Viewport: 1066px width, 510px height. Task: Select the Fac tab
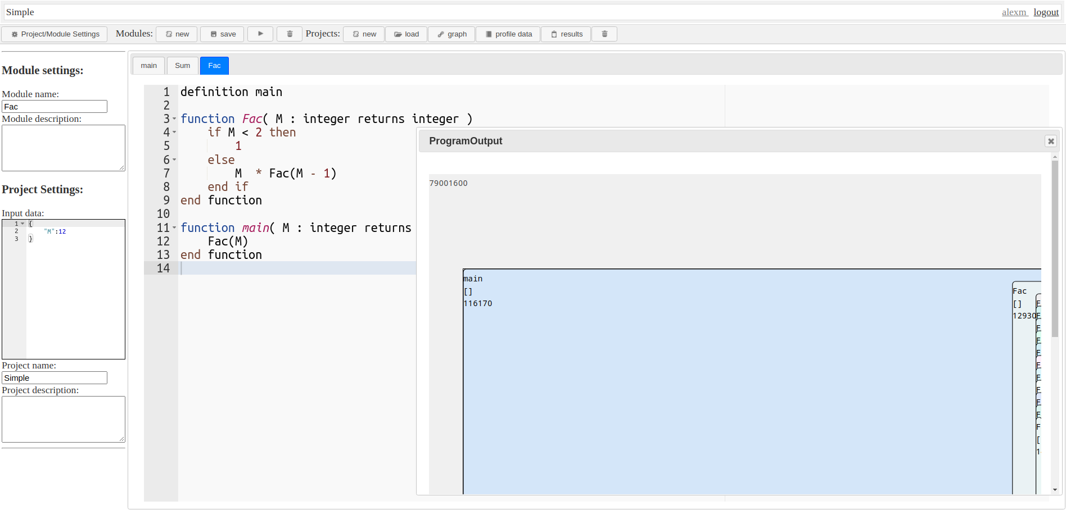point(214,66)
